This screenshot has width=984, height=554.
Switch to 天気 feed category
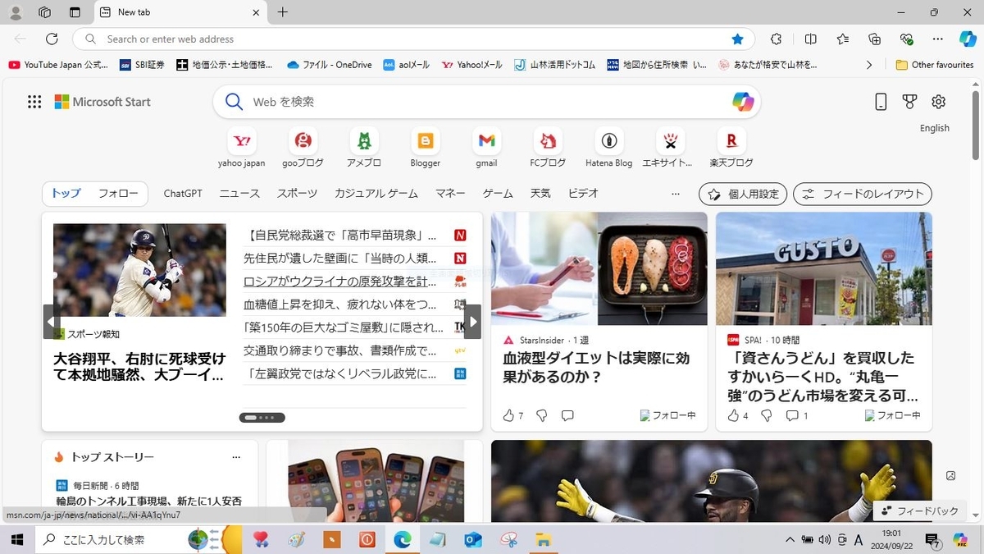[x=540, y=194]
